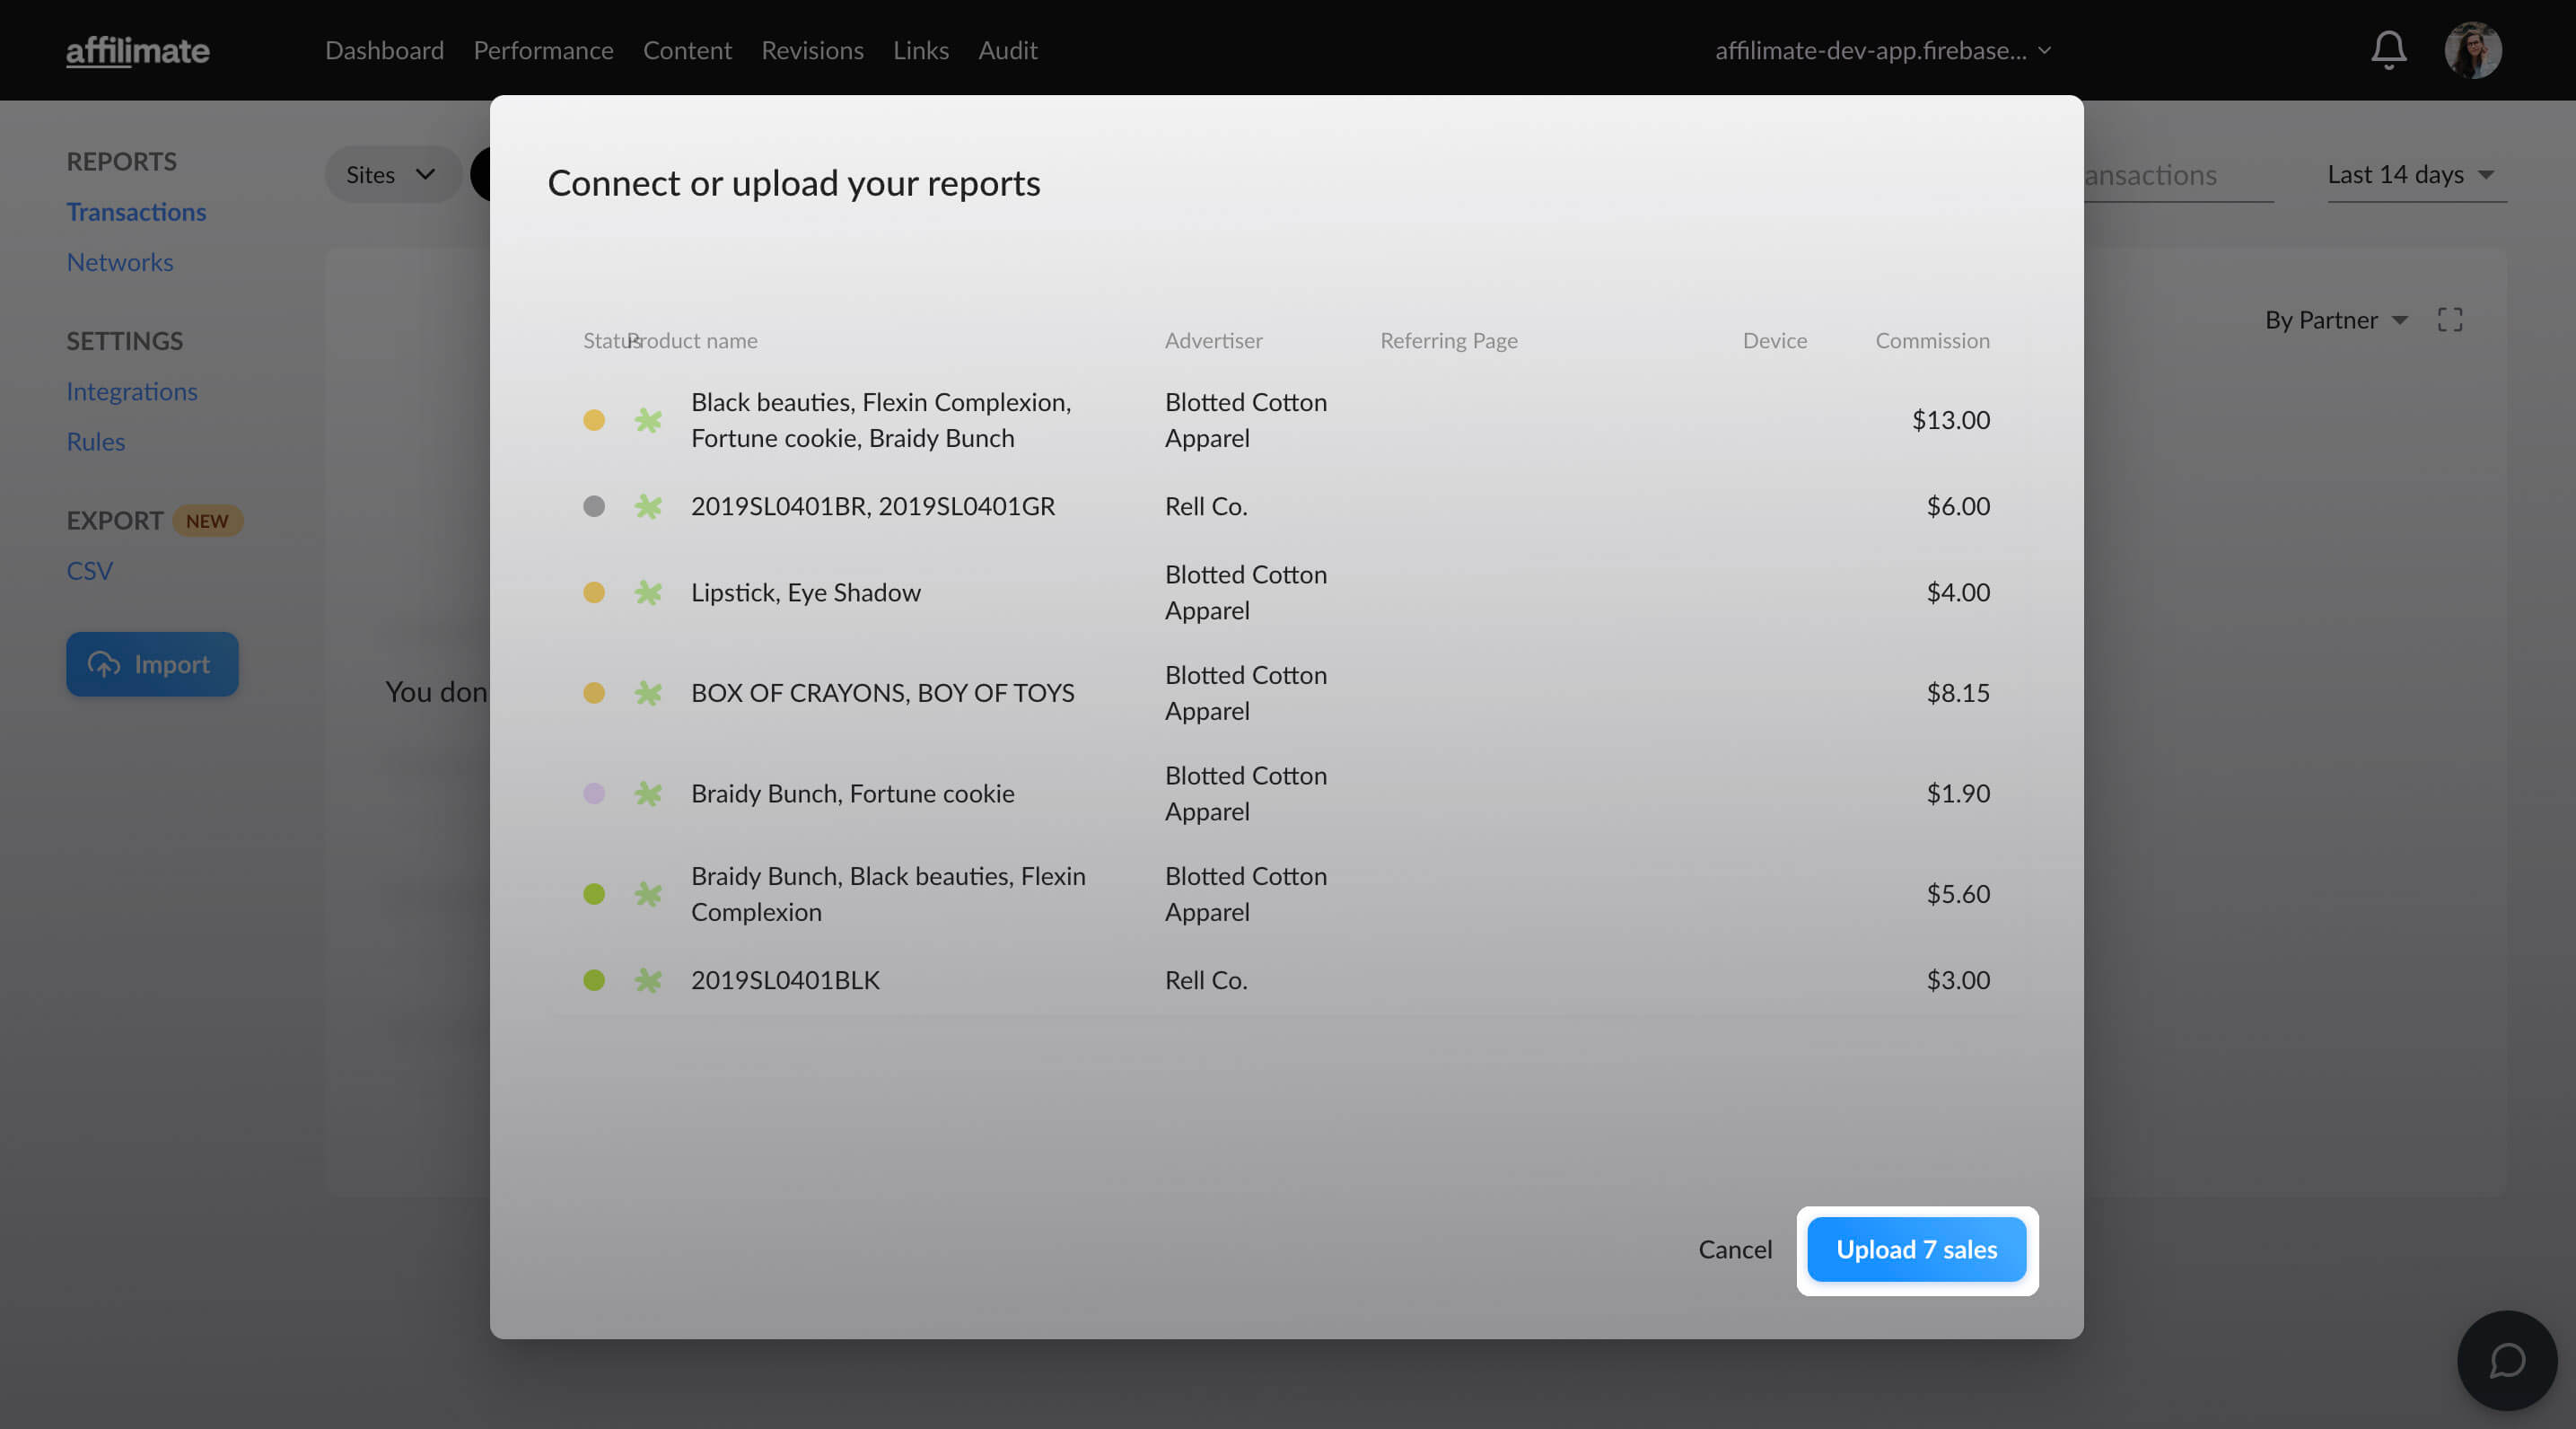This screenshot has width=2576, height=1429.
Task: Open the user profile avatar
Action: (2473, 50)
